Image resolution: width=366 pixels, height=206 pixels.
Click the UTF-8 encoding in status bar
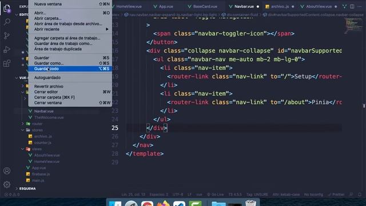point(178,195)
